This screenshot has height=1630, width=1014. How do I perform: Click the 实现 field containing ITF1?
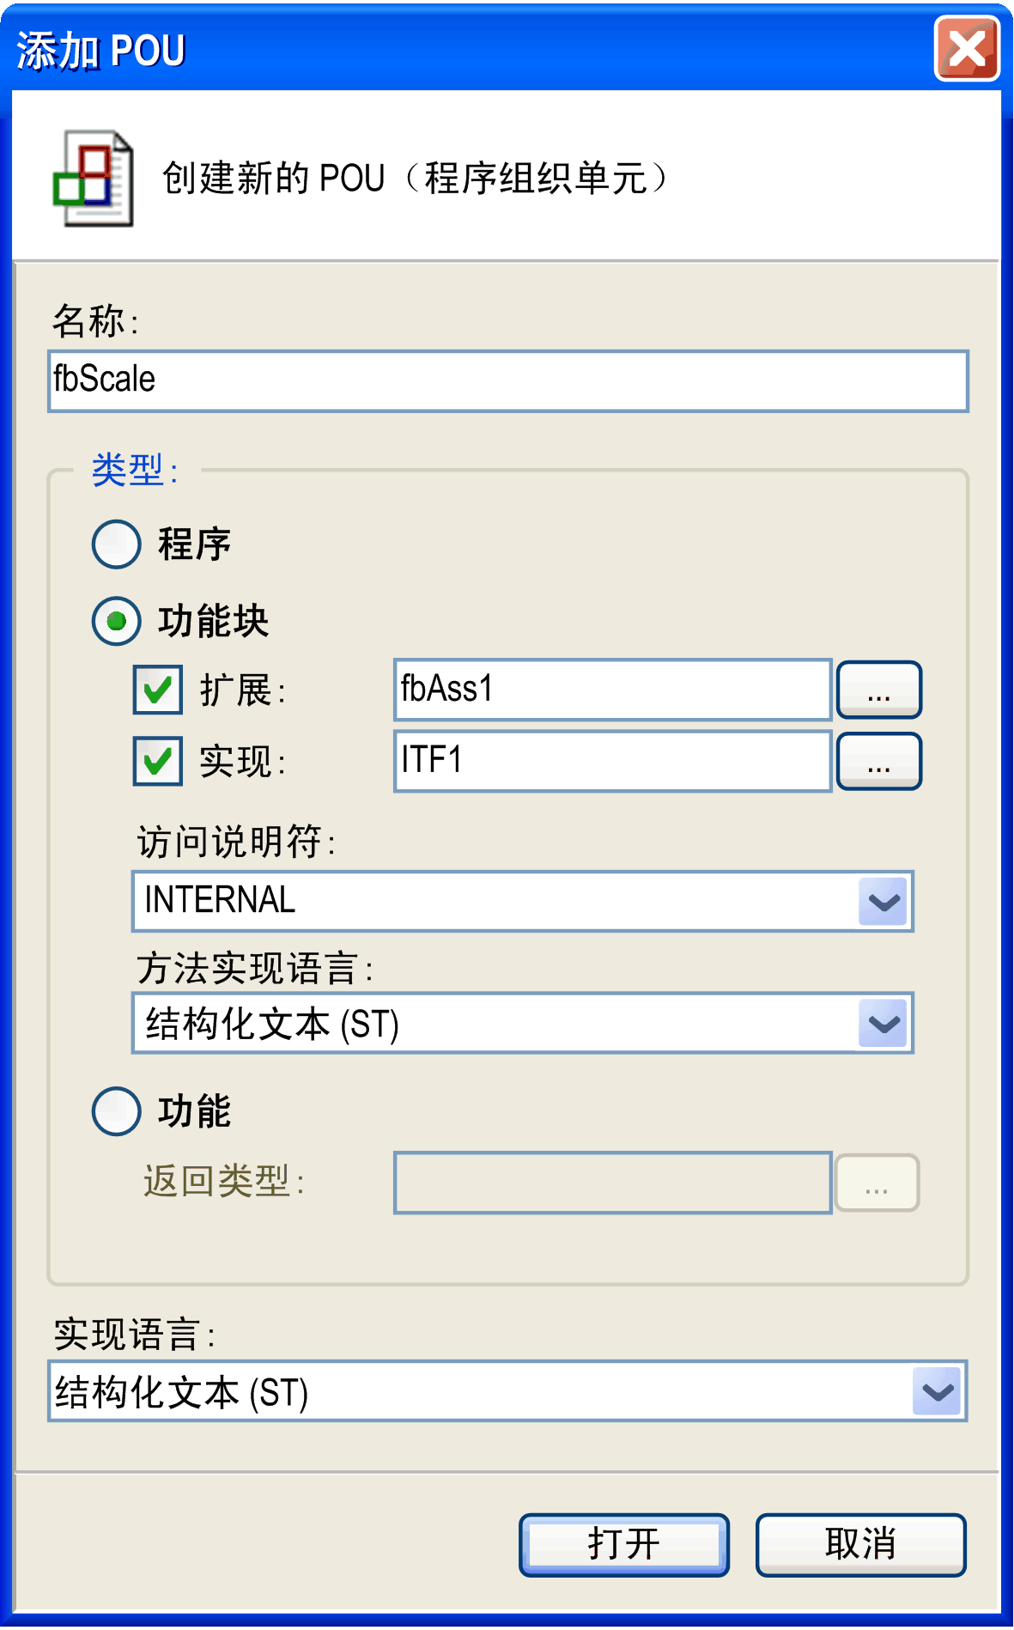(613, 761)
